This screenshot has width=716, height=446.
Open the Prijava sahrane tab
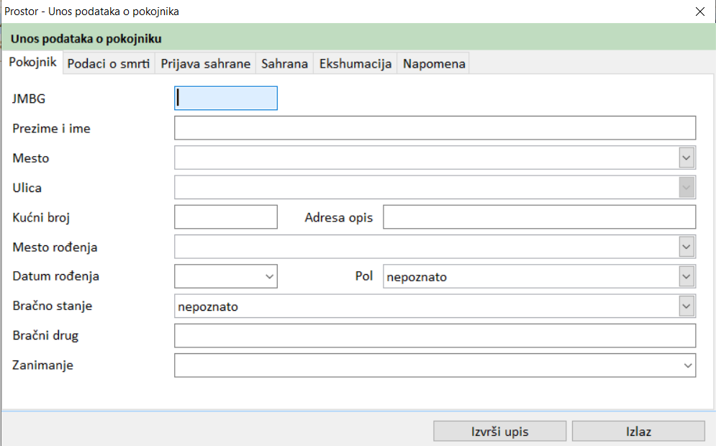pos(205,63)
